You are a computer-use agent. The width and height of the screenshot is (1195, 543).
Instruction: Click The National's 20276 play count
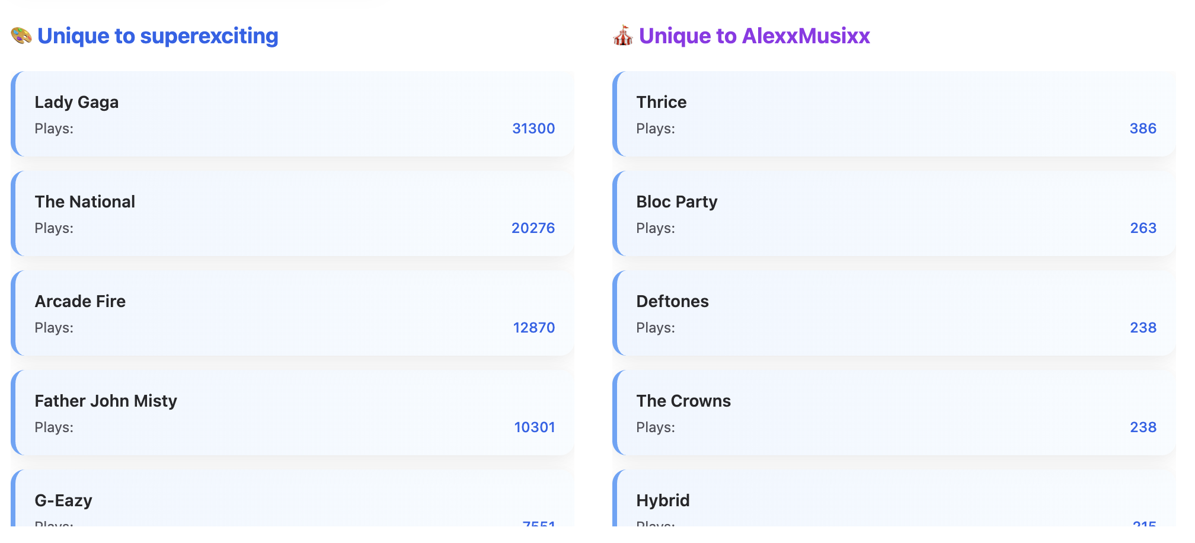tap(533, 228)
